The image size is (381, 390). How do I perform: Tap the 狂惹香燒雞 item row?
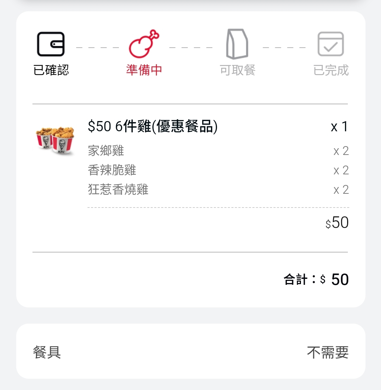(x=218, y=190)
